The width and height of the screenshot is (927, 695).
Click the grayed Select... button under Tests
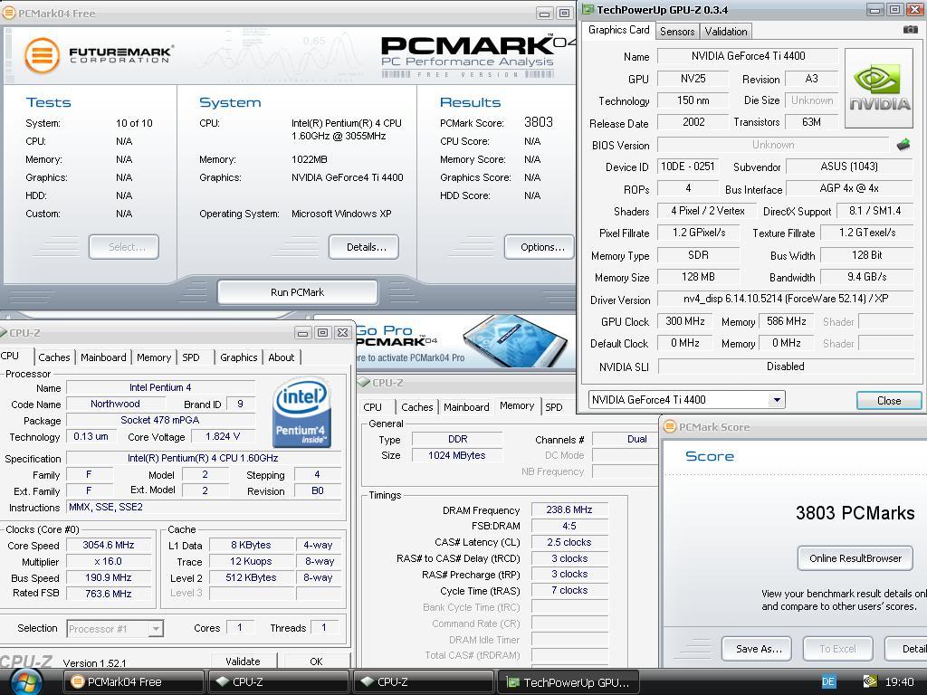[124, 247]
